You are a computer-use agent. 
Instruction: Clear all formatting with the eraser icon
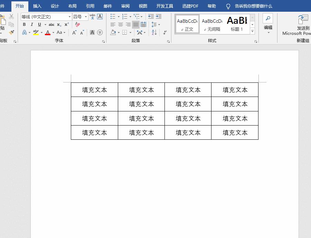click(x=77, y=25)
